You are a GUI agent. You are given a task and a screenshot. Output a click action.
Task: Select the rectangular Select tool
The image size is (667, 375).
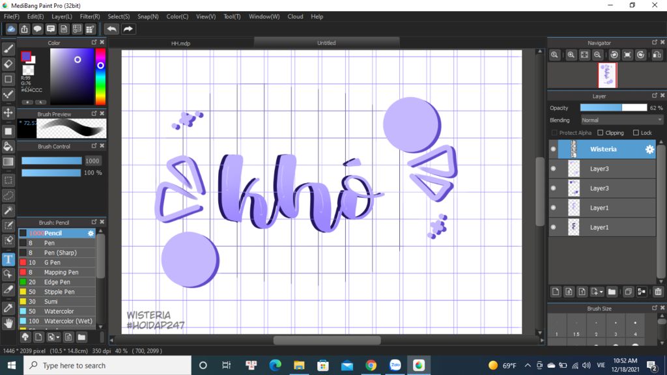tap(8, 180)
